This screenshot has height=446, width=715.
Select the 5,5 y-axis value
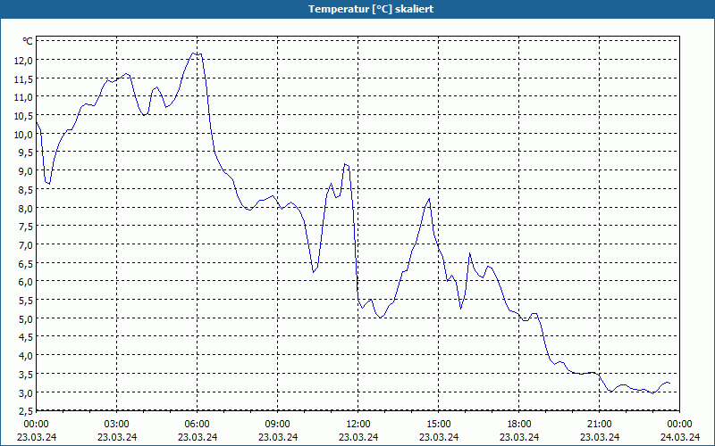coord(28,301)
